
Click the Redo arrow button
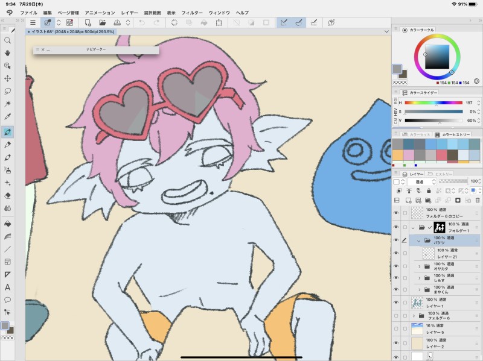click(x=156, y=22)
